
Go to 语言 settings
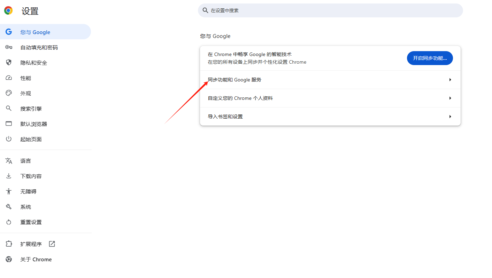point(45,161)
